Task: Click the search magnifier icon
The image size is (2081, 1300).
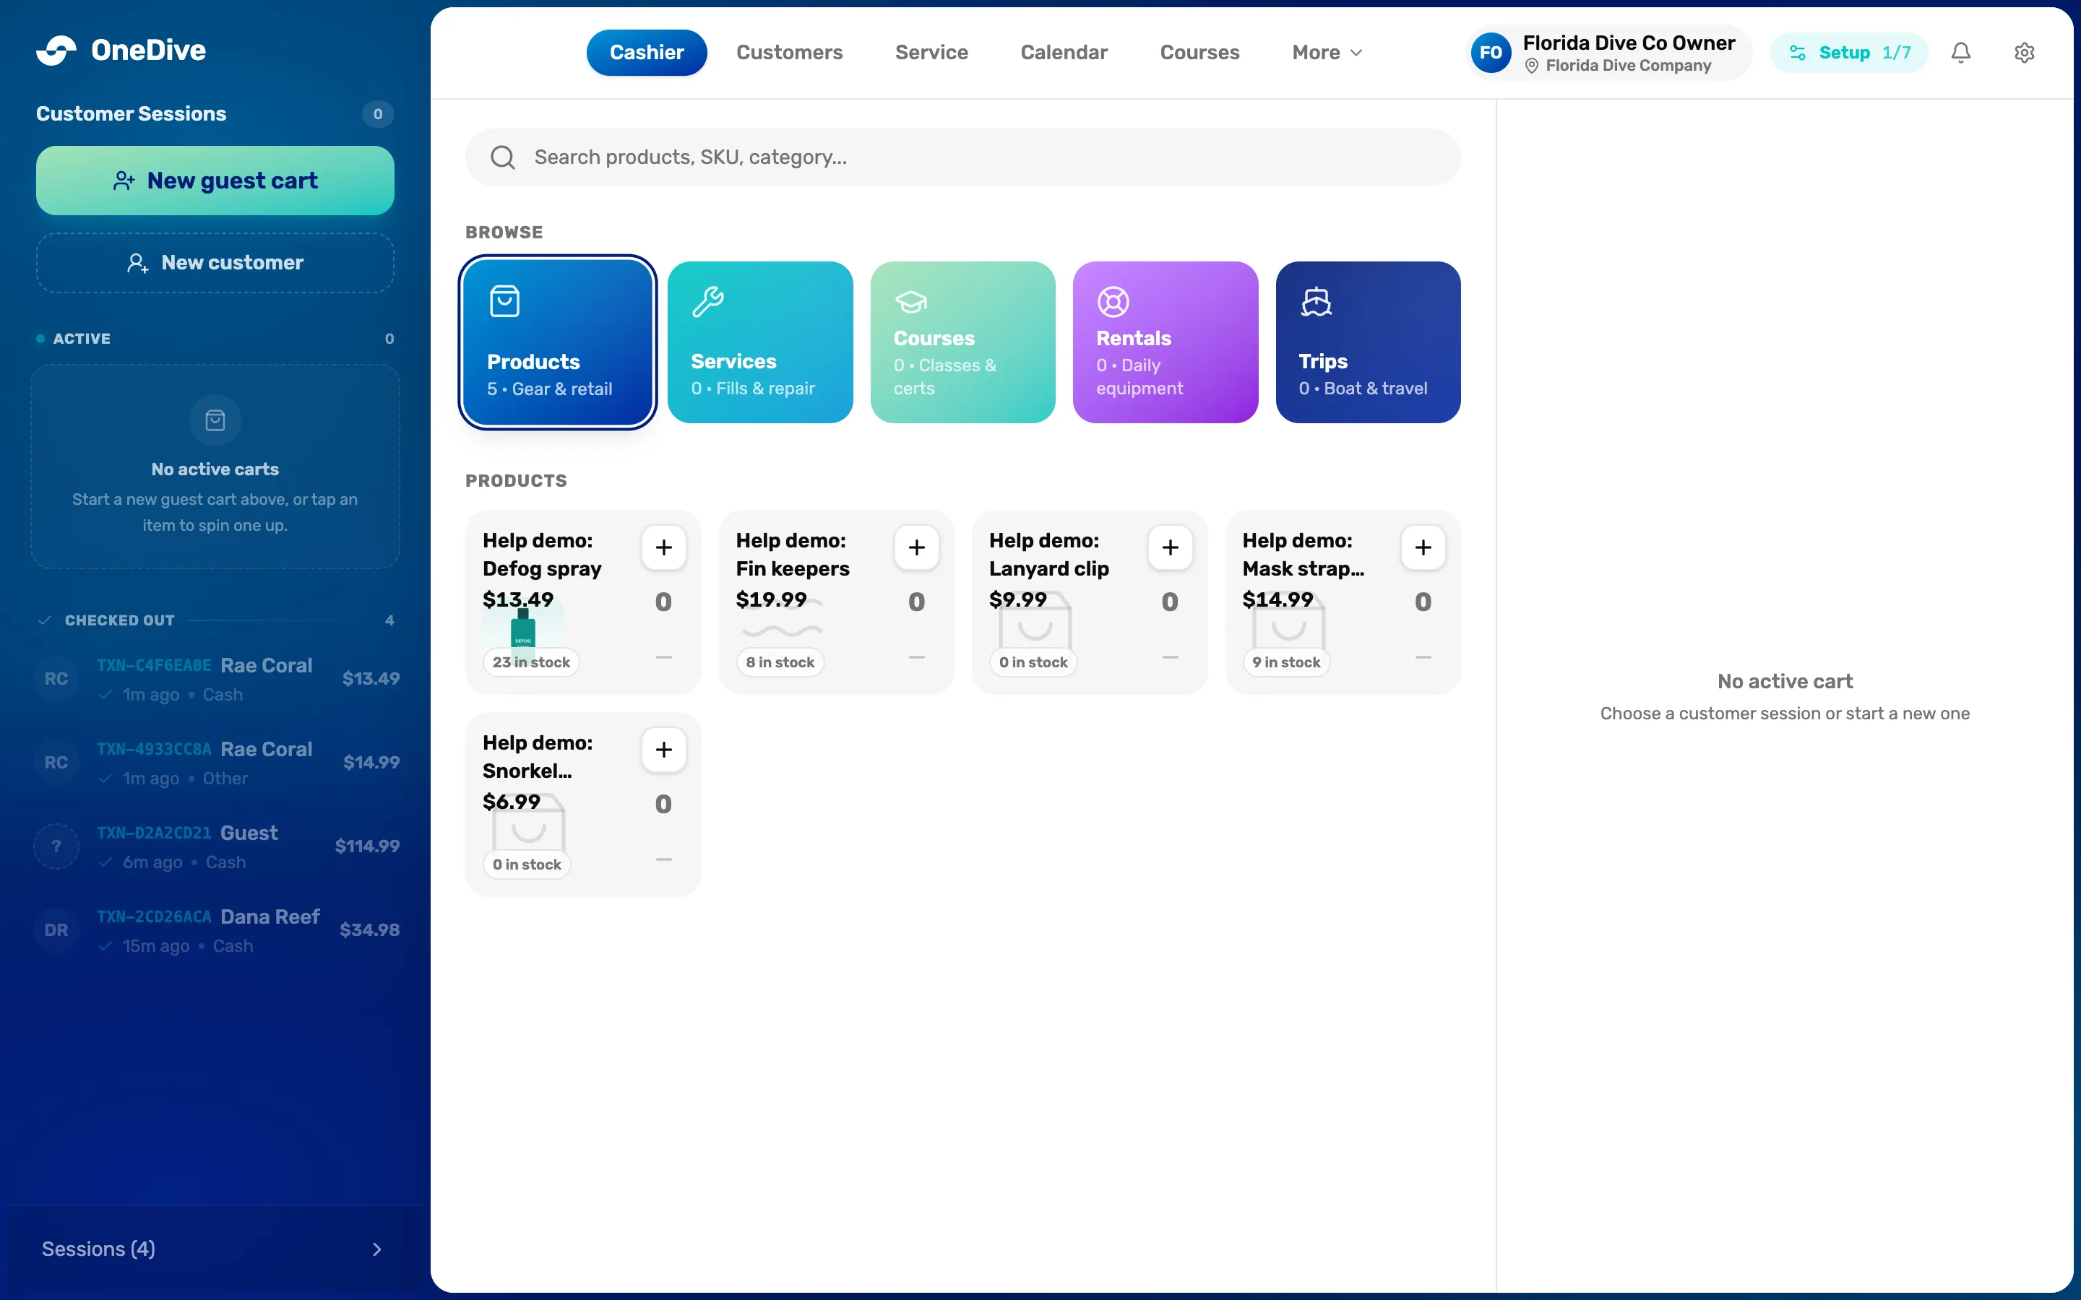Action: click(x=502, y=157)
